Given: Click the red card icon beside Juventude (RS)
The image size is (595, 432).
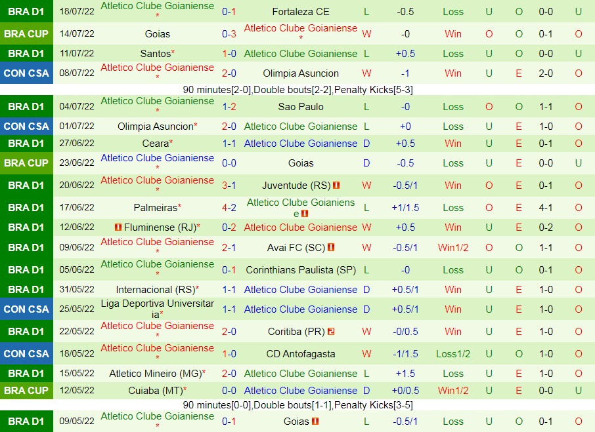Looking at the screenshot, I should (336, 186).
